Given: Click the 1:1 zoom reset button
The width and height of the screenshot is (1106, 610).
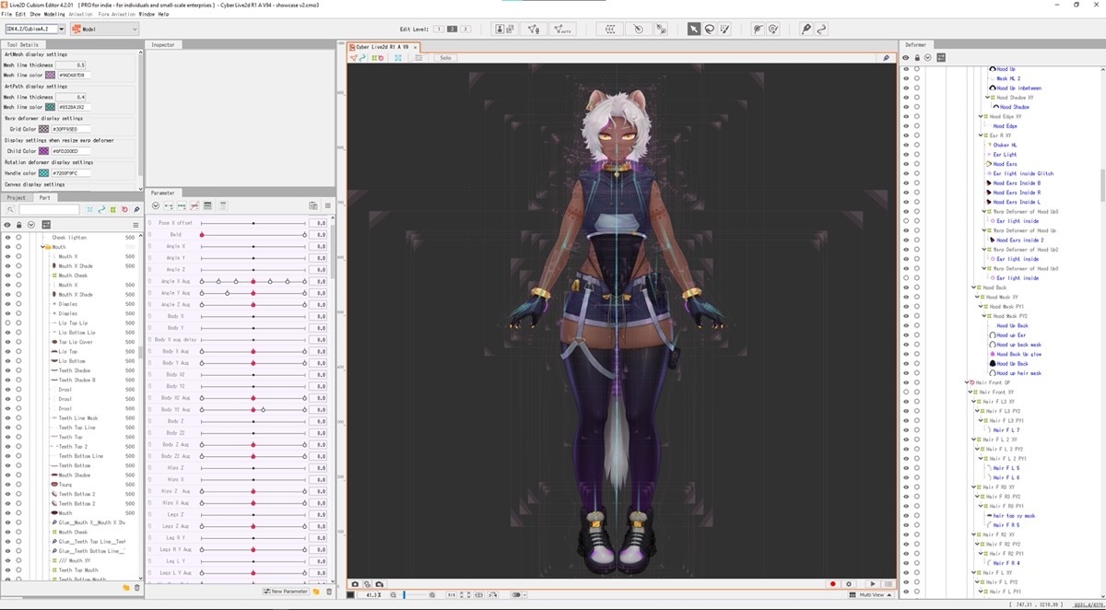Looking at the screenshot, I should pyautogui.click(x=451, y=595).
